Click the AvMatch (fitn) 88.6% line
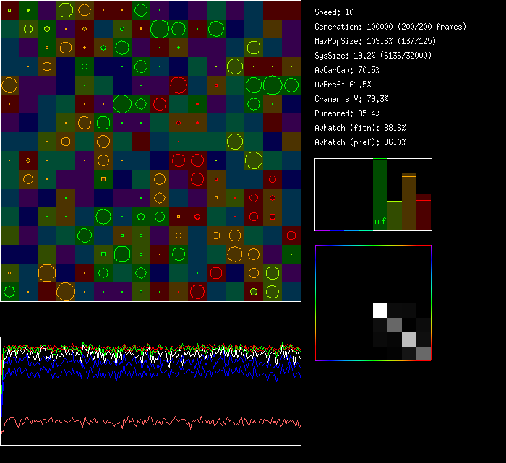506x463 pixels. 360,128
